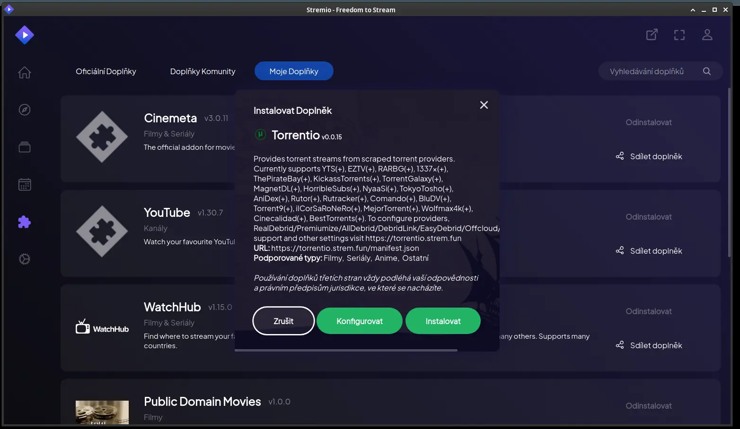Click the WatchHub logo image

102,326
